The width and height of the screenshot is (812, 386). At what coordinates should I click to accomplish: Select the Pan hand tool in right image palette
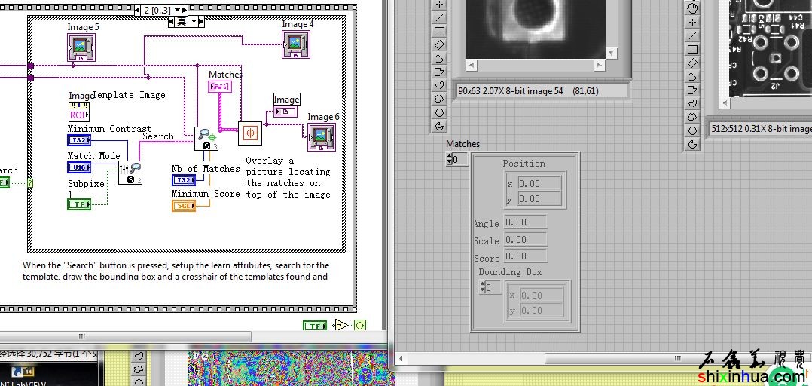click(692, 8)
